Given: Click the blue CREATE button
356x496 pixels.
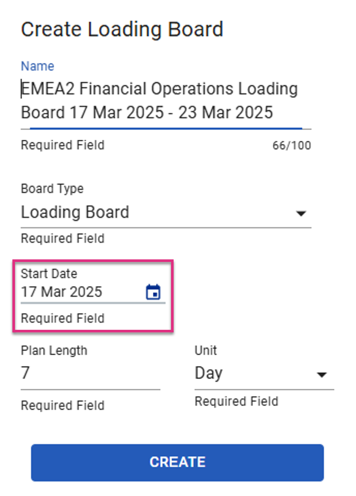Looking at the screenshot, I should 177,462.
